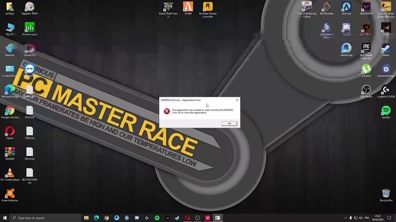This screenshot has height=222, width=396.
Task: Select the Steam desktop shortcut
Action: tap(386, 49)
